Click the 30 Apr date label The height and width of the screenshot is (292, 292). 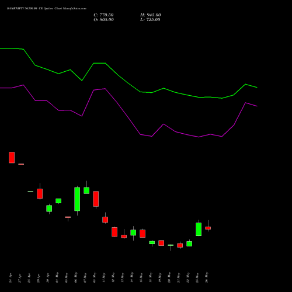[48, 278]
